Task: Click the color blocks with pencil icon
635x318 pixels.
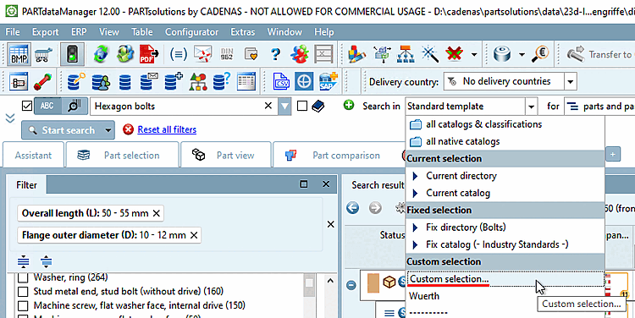Action: pos(356,54)
